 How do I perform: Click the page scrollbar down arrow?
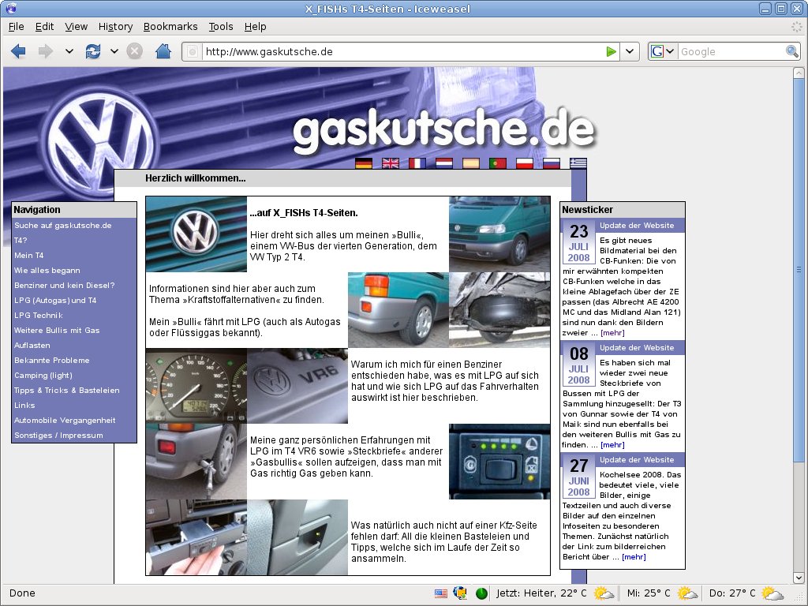pos(799,578)
